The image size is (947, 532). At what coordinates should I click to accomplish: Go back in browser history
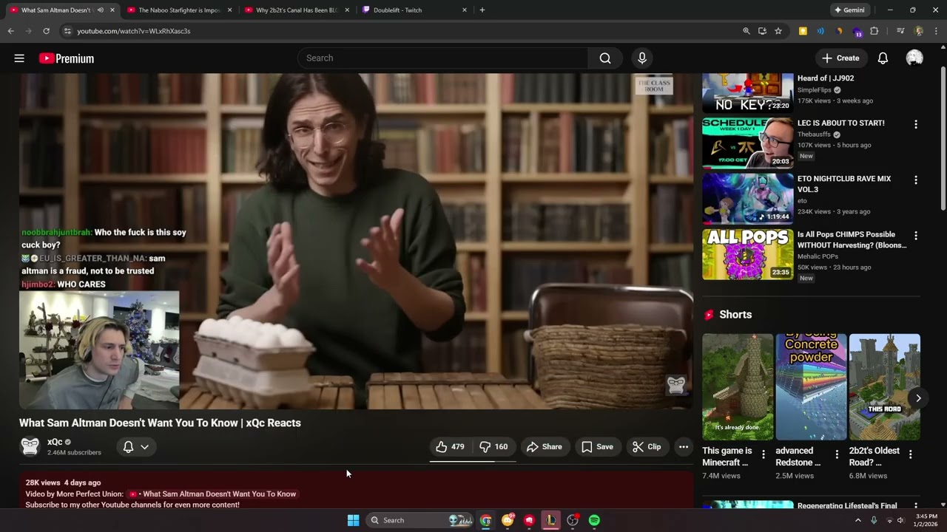tap(10, 31)
